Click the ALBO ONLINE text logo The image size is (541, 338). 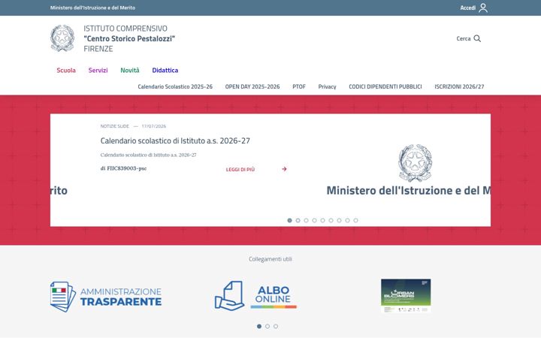(274, 297)
